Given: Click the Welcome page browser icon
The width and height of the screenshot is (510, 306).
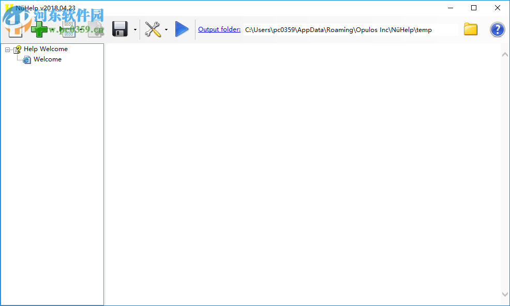Looking at the screenshot, I should 27,59.
